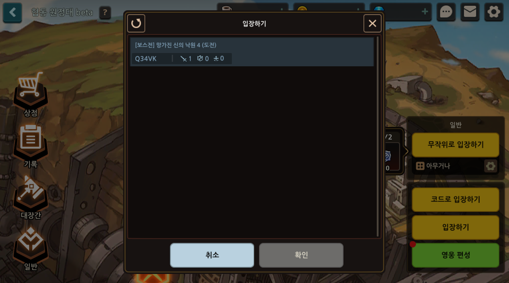
Task: Click the dialog list scrollbar
Action: (x=378, y=137)
